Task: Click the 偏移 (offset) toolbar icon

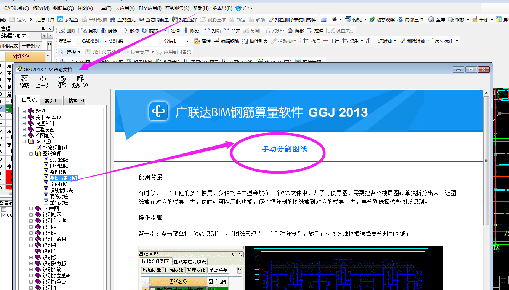Action: [x=290, y=30]
